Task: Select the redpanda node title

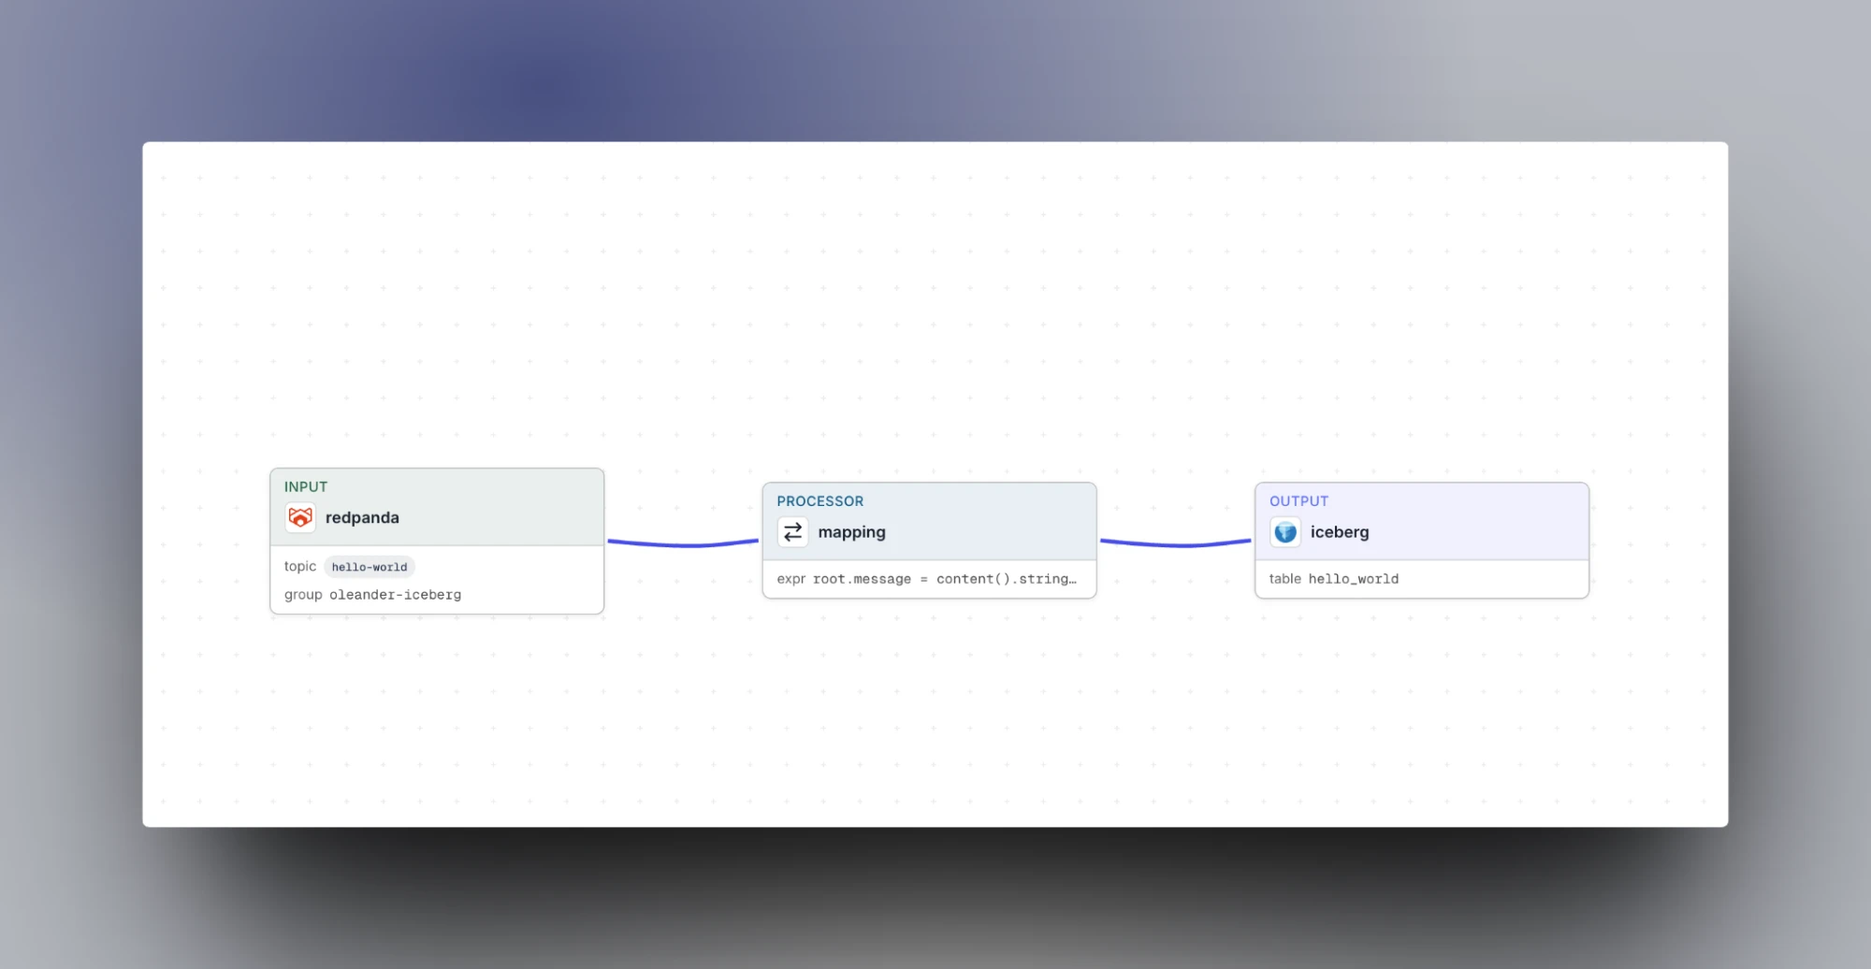Action: point(362,517)
